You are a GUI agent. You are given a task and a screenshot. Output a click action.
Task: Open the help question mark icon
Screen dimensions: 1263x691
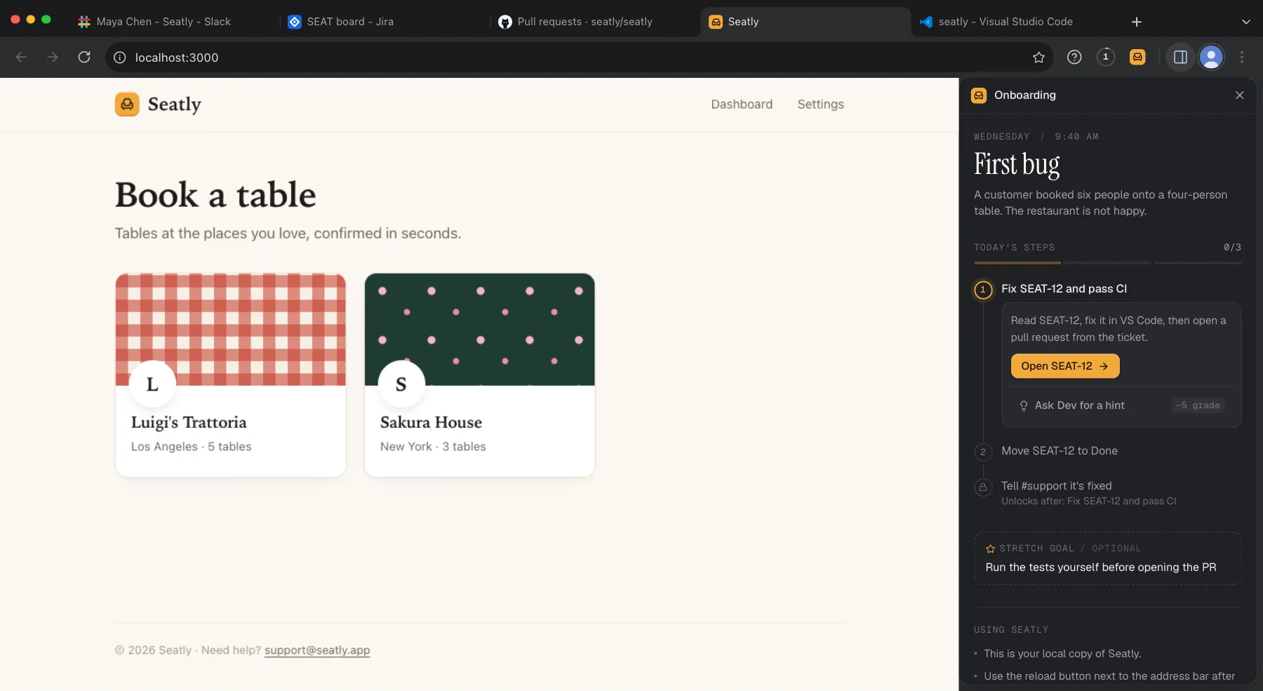(1074, 57)
